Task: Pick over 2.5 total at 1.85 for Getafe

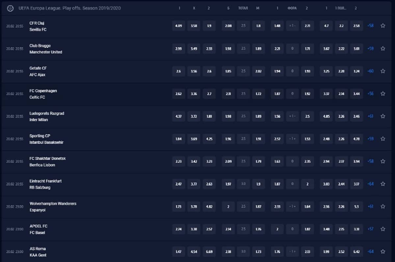Action: pos(228,71)
